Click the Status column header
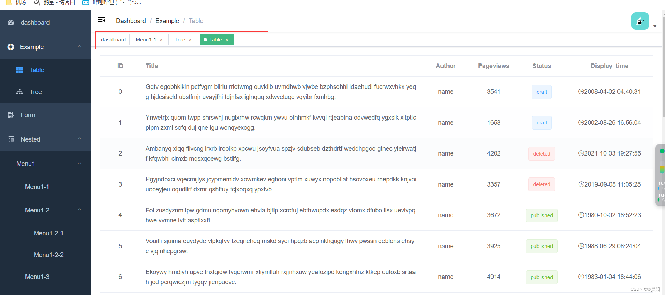 point(542,66)
